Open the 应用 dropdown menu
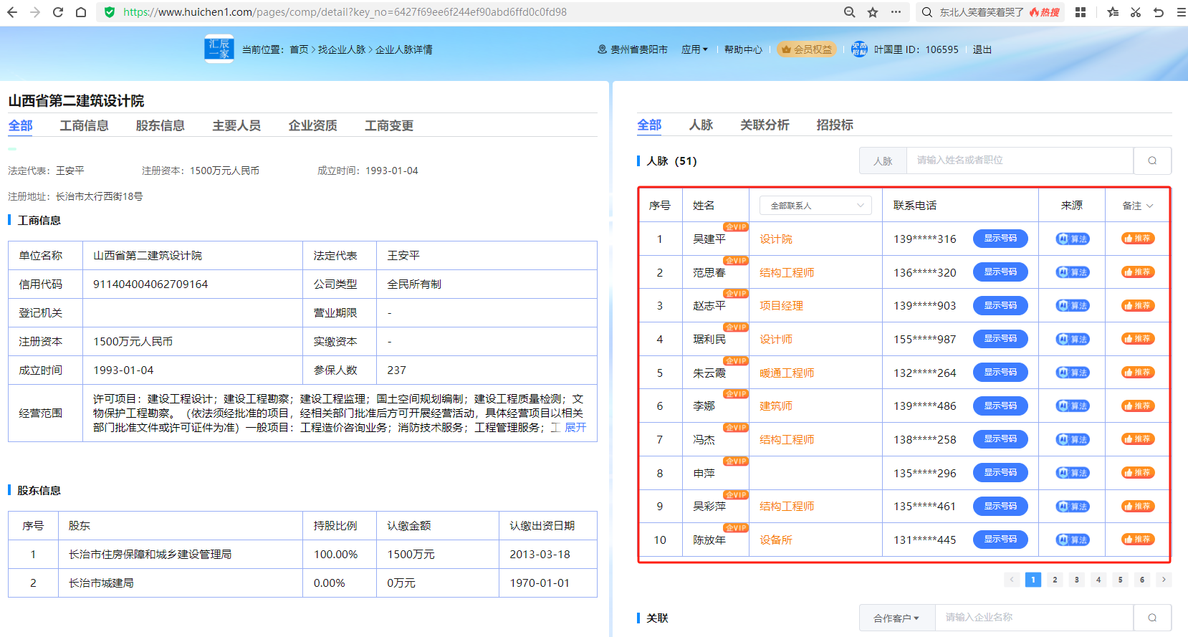 pyautogui.click(x=694, y=49)
